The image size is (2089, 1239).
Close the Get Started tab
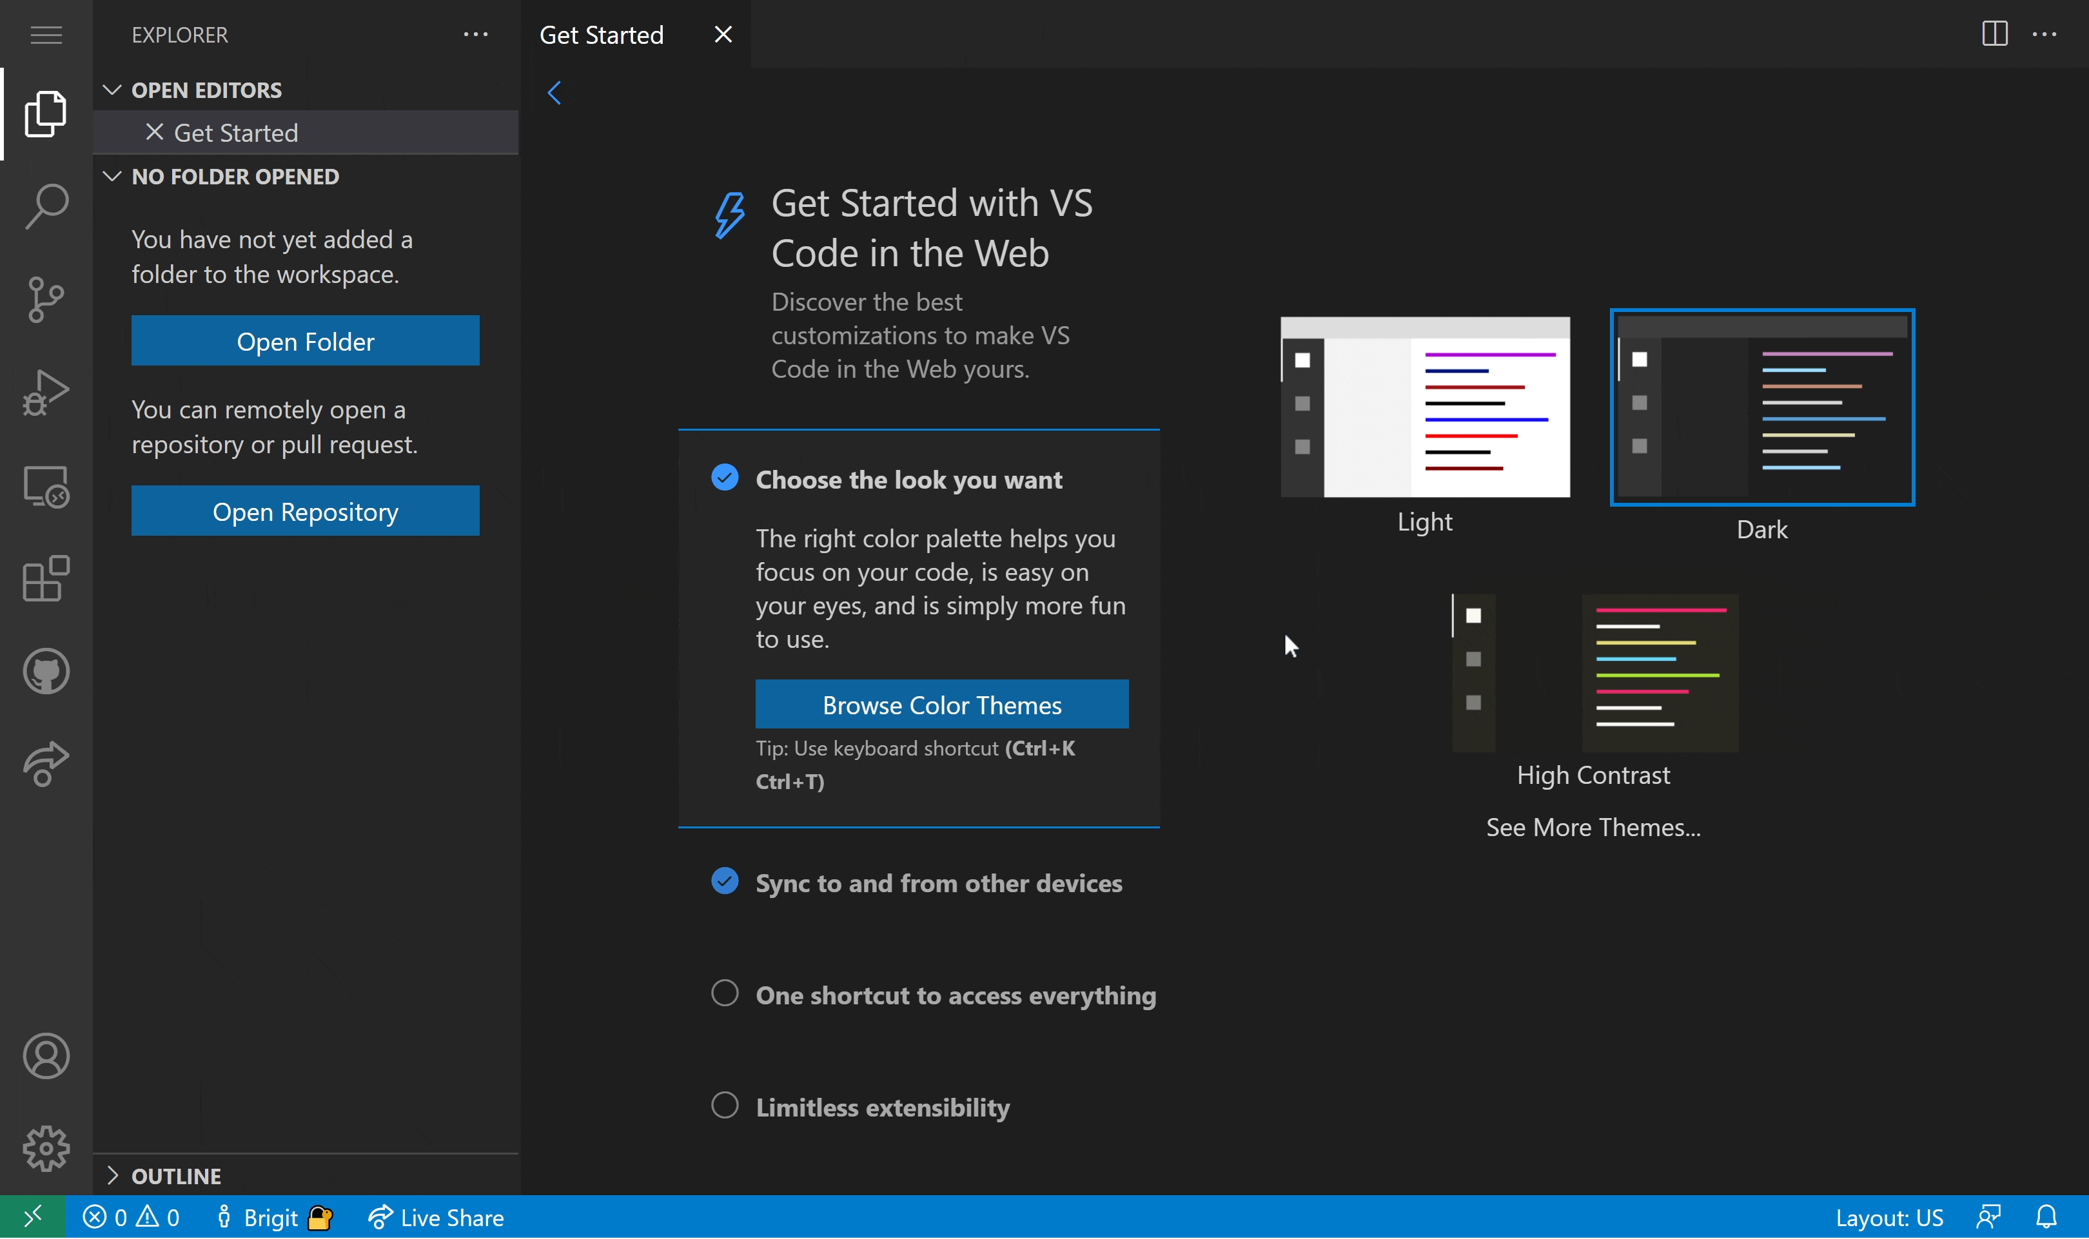(723, 34)
